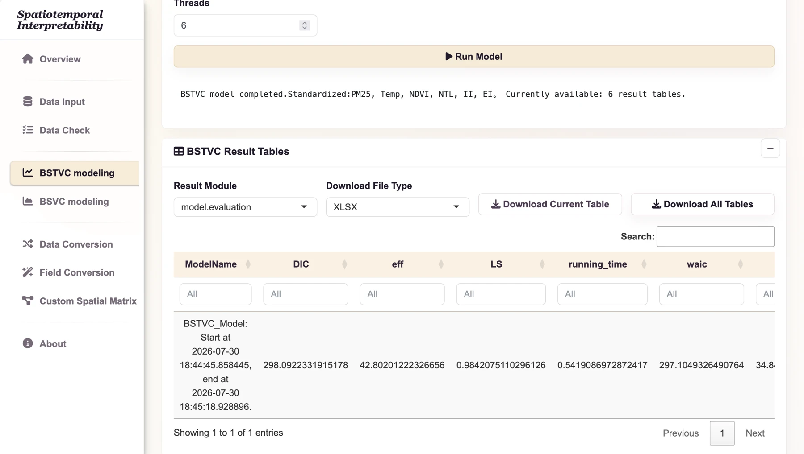804x454 pixels.
Task: Click the Run Model button
Action: [x=474, y=57]
